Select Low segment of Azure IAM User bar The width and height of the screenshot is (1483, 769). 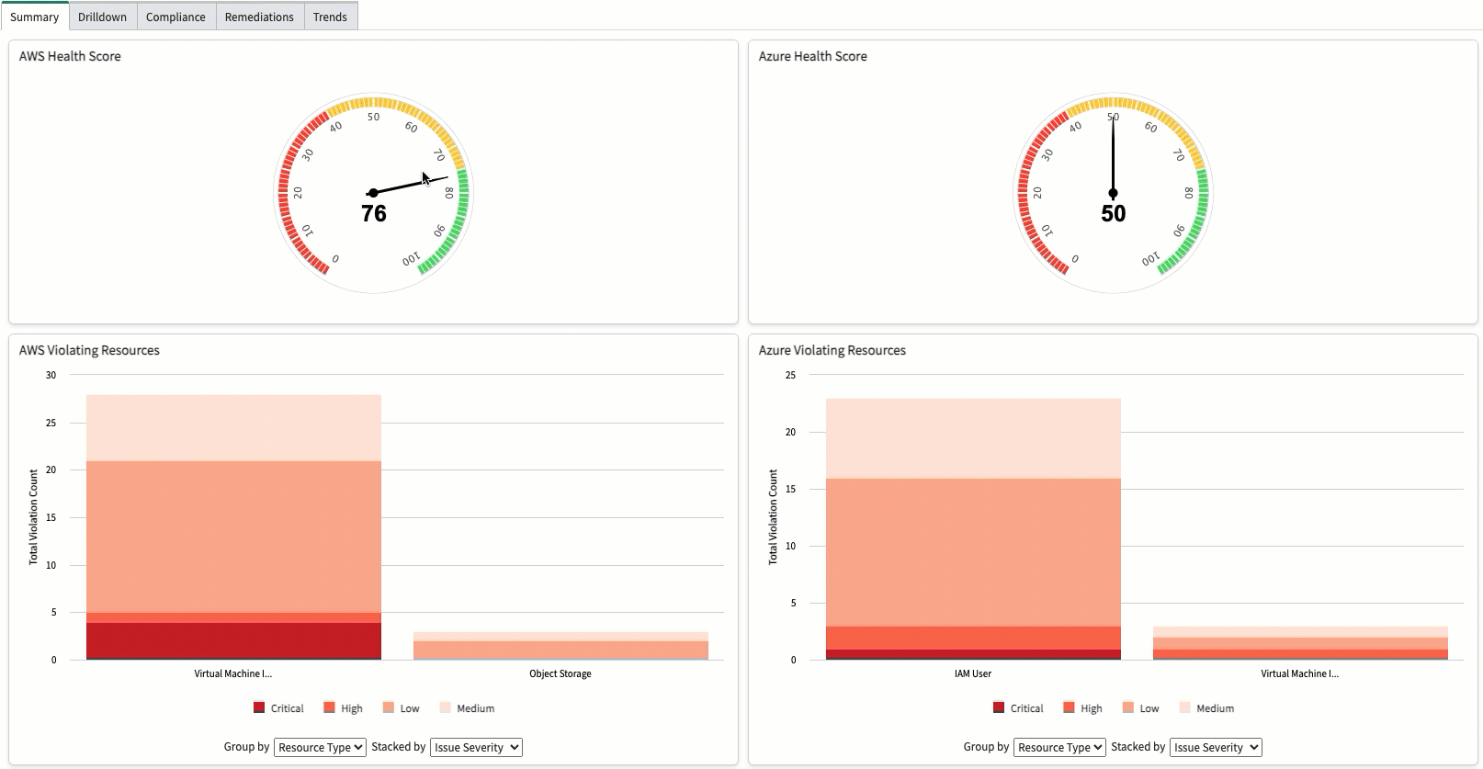point(973,552)
